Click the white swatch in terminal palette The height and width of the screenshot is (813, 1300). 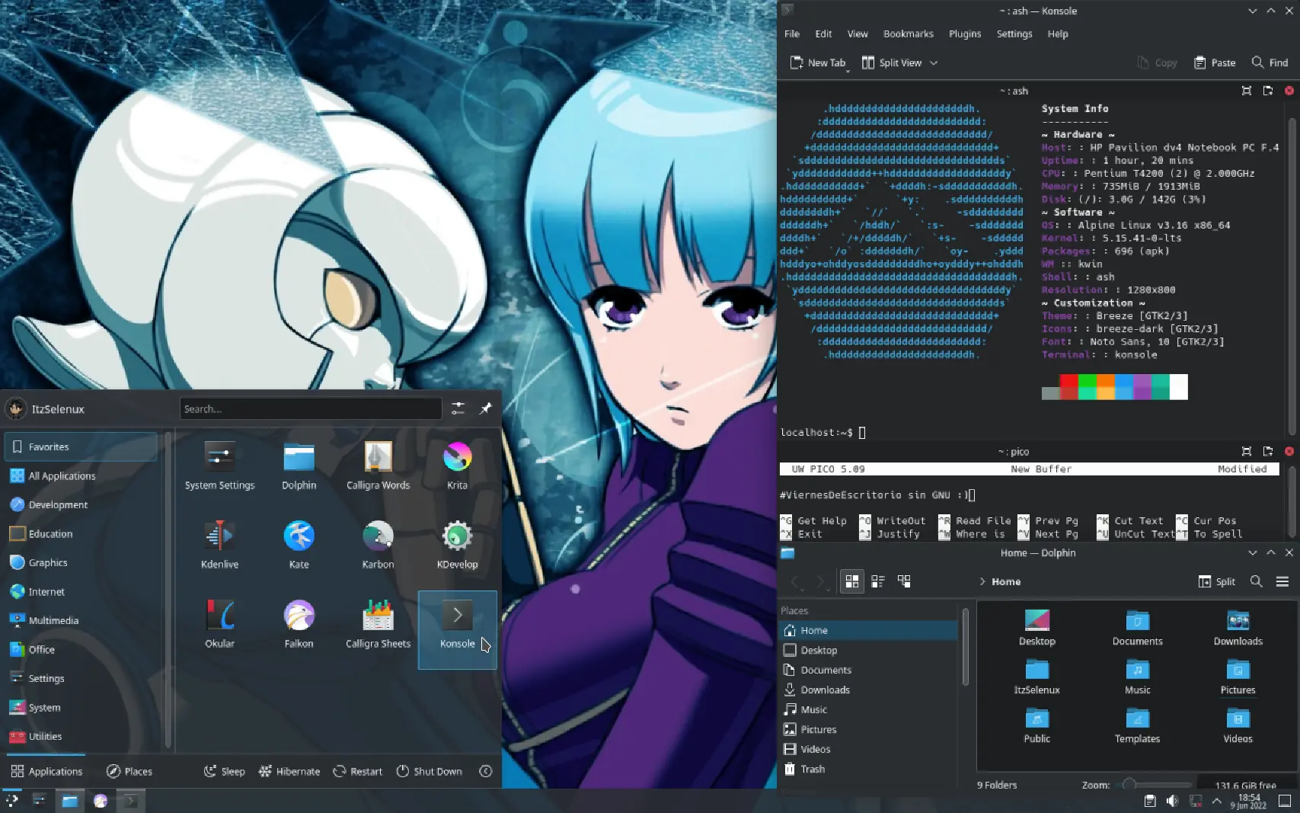(x=1178, y=387)
